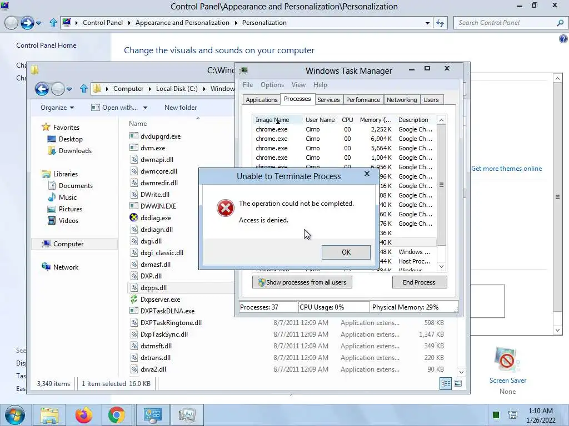Switch Explorer to large icons view

click(x=458, y=384)
